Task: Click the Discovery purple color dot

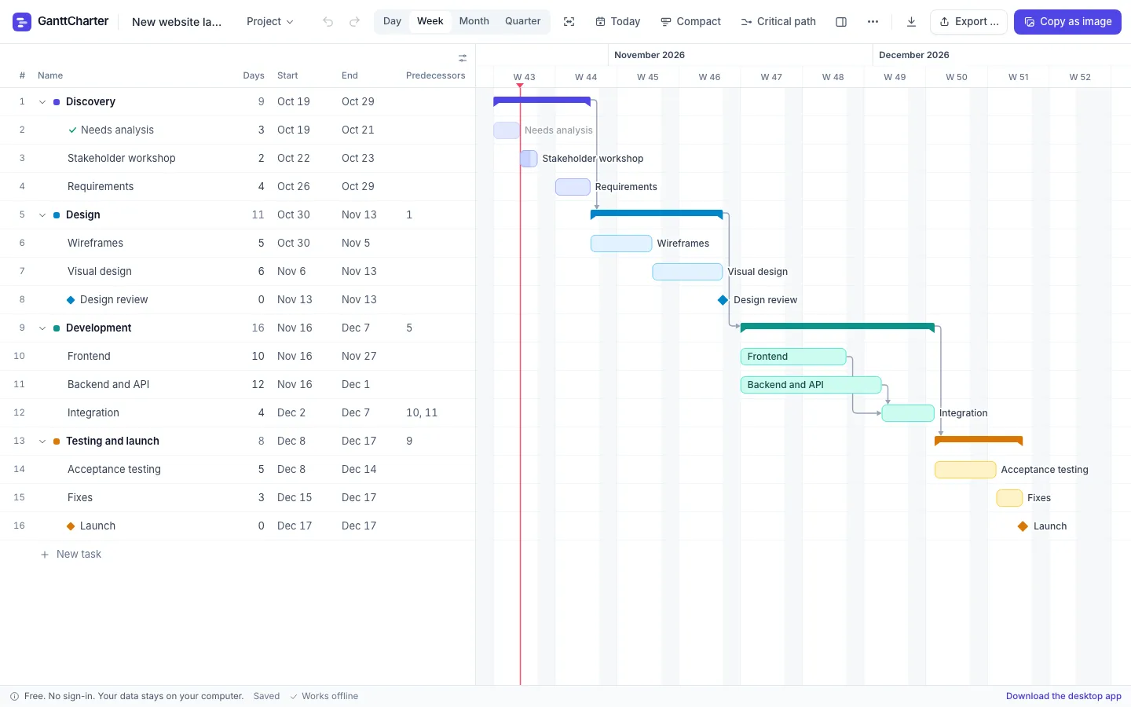Action: point(57,102)
